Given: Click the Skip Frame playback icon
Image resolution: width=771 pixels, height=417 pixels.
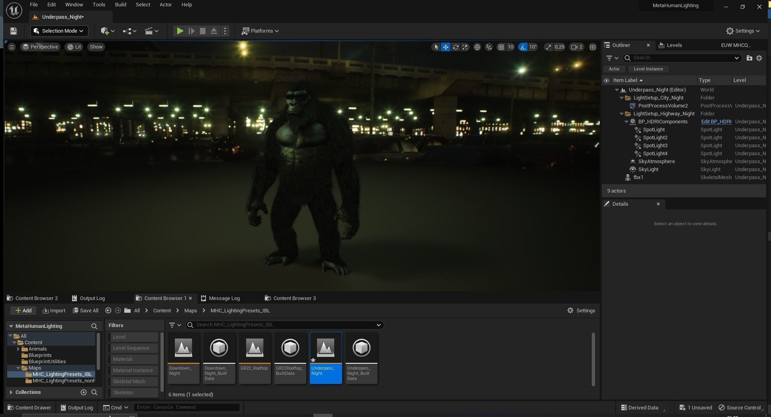Looking at the screenshot, I should (x=192, y=31).
